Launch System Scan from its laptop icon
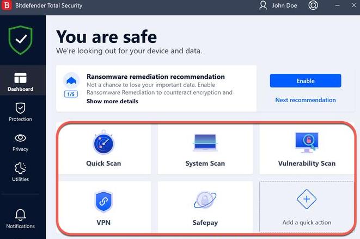The image size is (360, 239). point(205,142)
